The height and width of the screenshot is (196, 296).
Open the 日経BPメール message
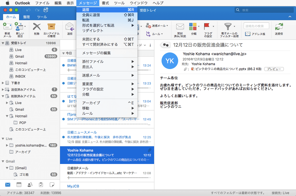[x=107, y=173]
